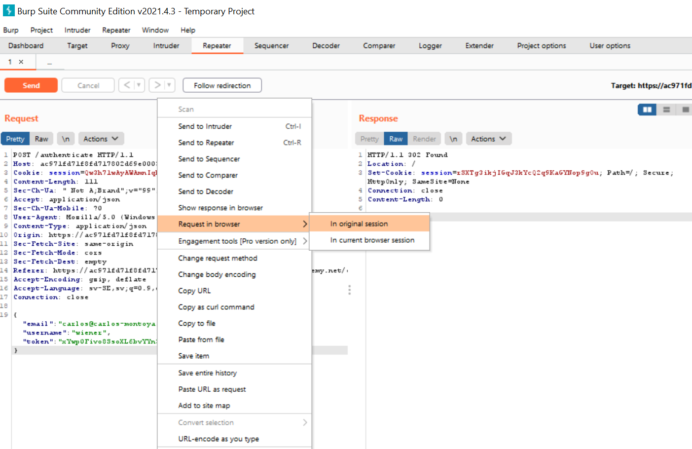This screenshot has height=449, width=692.
Task: Switch to side-by-side layout view
Action: tap(647, 110)
